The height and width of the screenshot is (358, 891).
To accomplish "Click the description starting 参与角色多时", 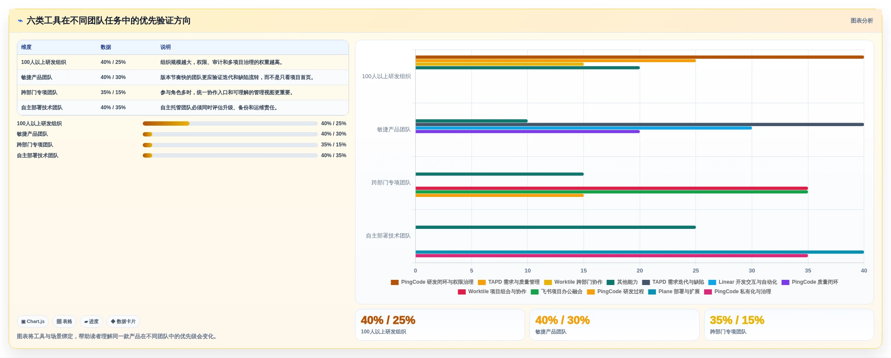I will (228, 92).
